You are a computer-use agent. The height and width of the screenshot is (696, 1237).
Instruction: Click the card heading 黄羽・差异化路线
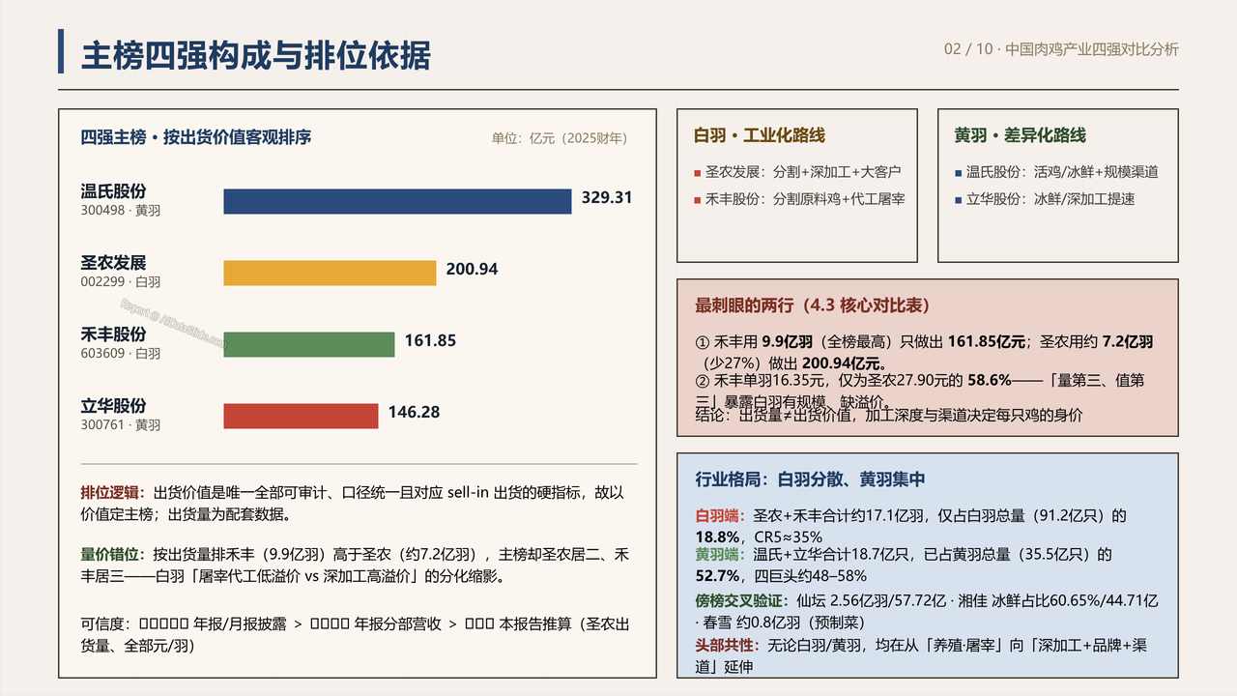(x=1021, y=135)
